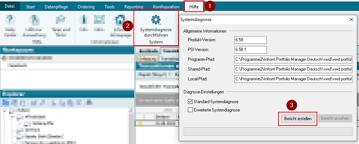
Task: Enable the Standard-Systemdiagnose checkbox
Action: pos(190,101)
